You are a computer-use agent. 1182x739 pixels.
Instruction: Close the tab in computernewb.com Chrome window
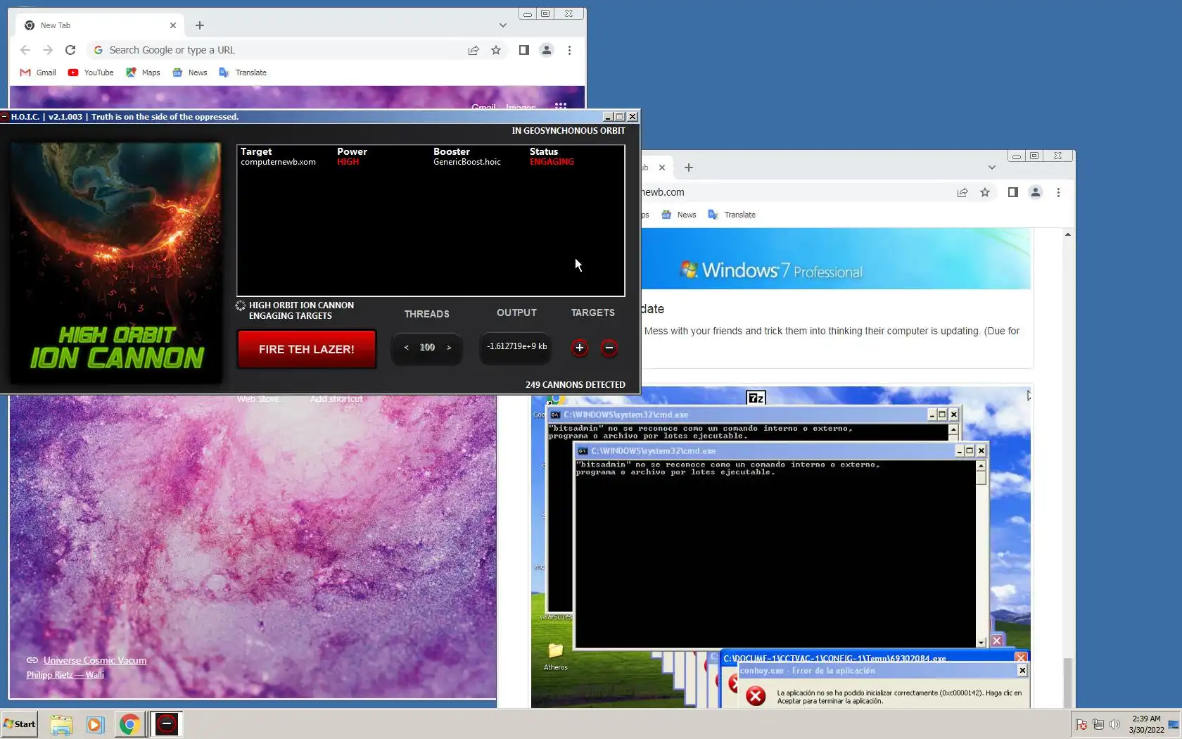coord(662,168)
